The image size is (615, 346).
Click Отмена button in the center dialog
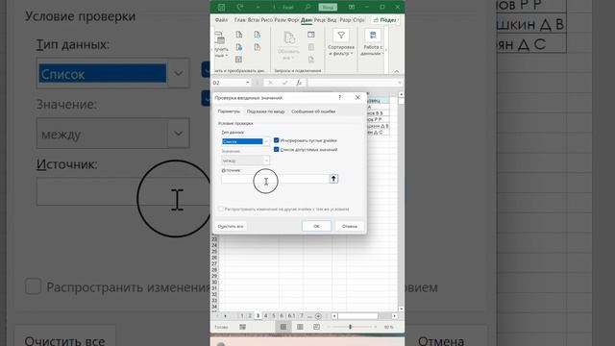tap(350, 226)
